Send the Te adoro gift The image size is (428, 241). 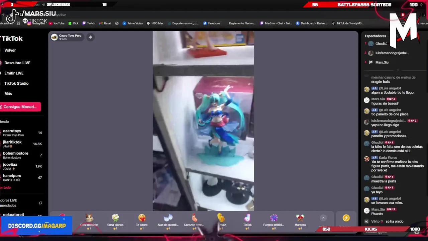142,222
